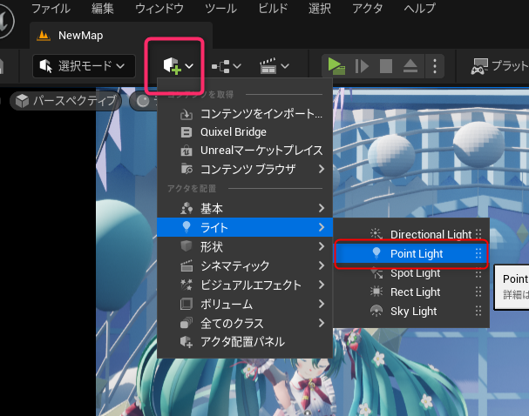Image resolution: width=529 pixels, height=416 pixels.
Task: Expand the ビジュアルエフェクト submenu
Action: (251, 285)
